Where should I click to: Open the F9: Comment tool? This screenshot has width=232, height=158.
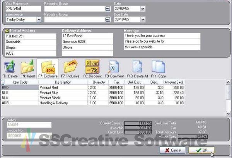113,67
